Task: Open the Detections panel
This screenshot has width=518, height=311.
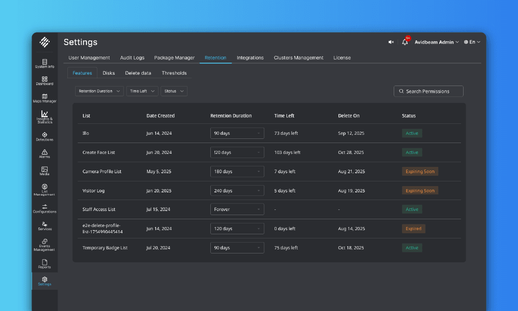Action: pos(45,136)
